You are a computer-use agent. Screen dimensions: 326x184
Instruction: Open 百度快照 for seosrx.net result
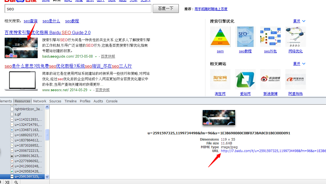[103, 90]
